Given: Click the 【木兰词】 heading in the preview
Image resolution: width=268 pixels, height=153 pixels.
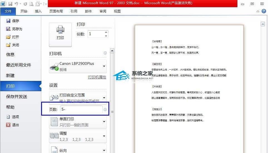Looking at the screenshot, I should [157, 86].
